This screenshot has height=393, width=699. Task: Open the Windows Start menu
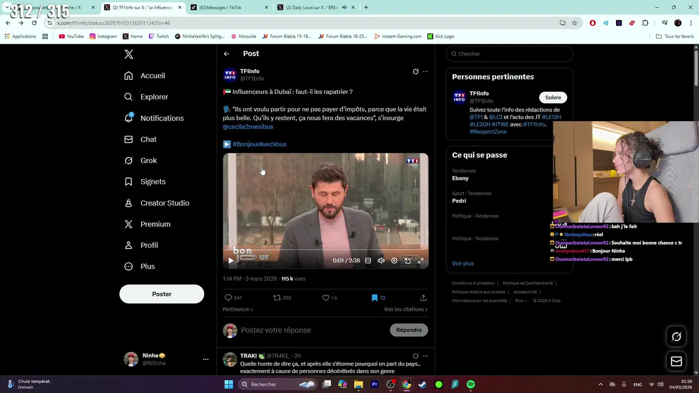coord(229,384)
